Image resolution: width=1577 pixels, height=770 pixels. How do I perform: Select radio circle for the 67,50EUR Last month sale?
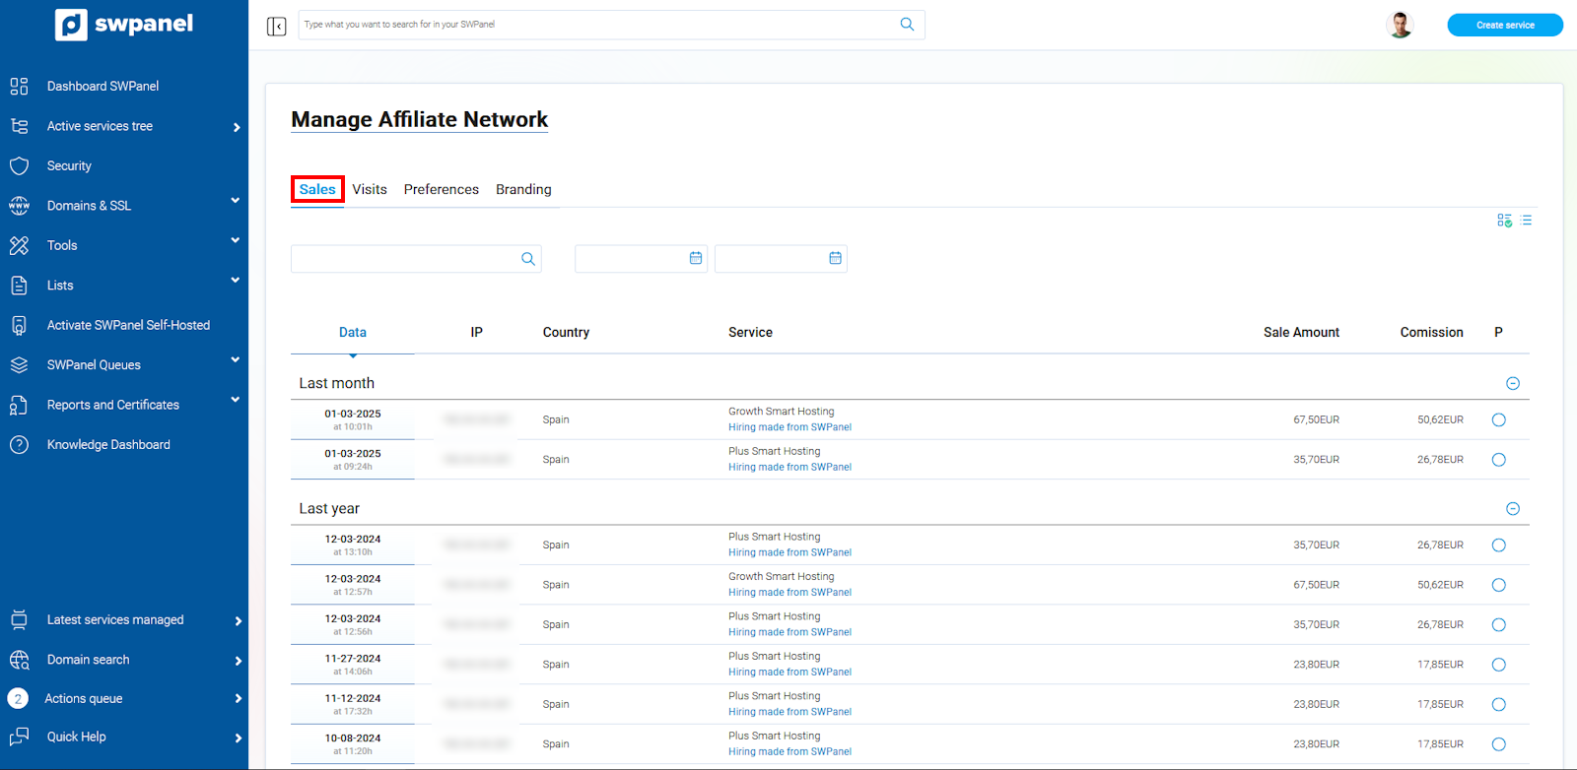click(1498, 420)
